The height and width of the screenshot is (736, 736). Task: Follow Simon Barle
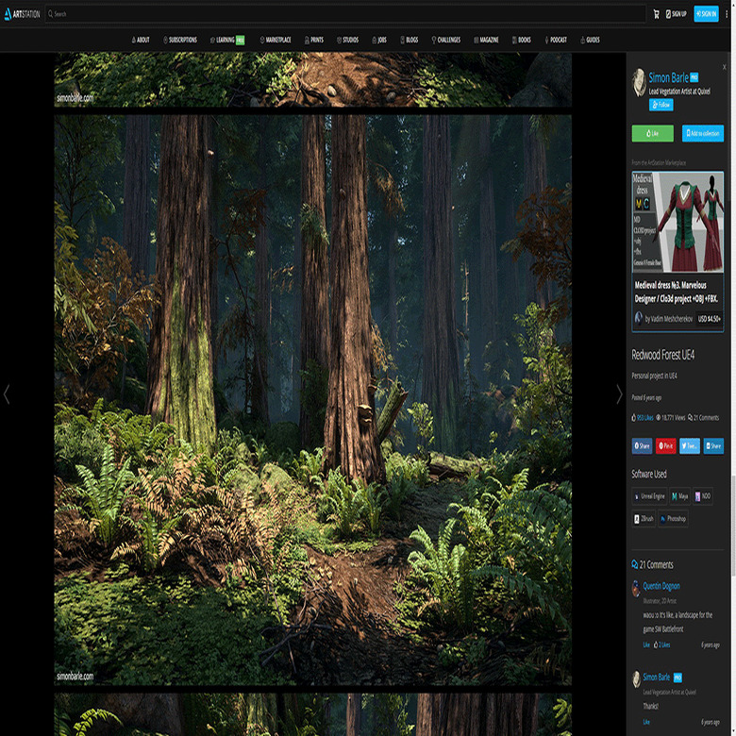coord(661,105)
